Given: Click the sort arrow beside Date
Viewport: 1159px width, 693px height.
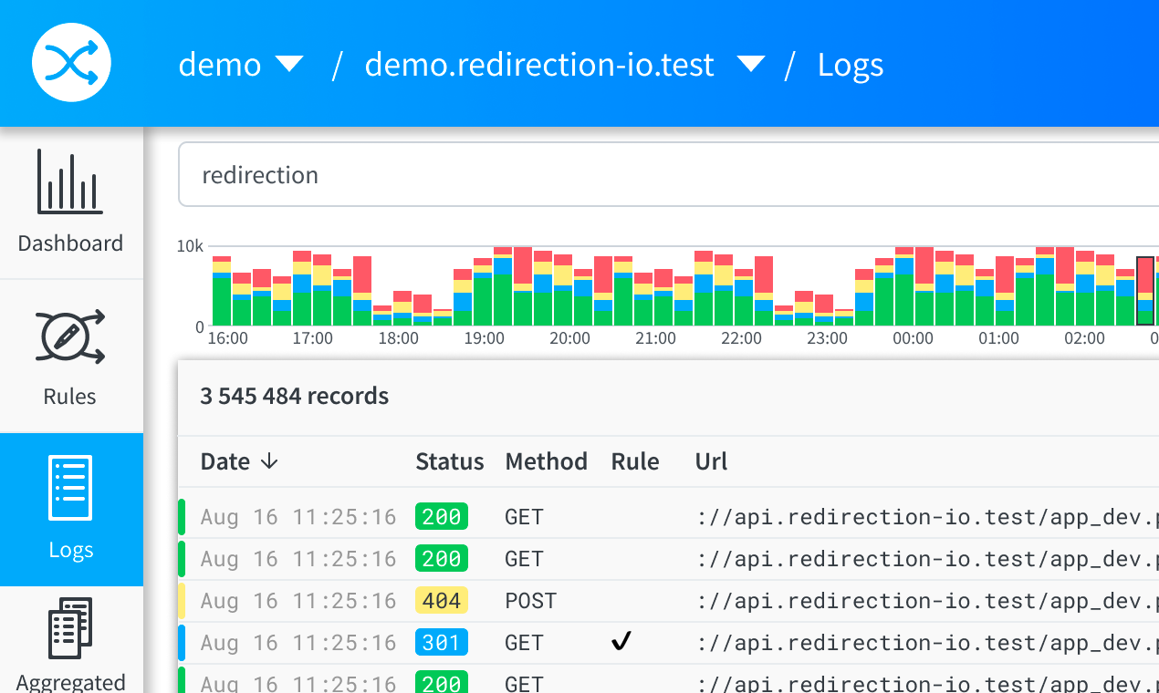Looking at the screenshot, I should click(269, 461).
